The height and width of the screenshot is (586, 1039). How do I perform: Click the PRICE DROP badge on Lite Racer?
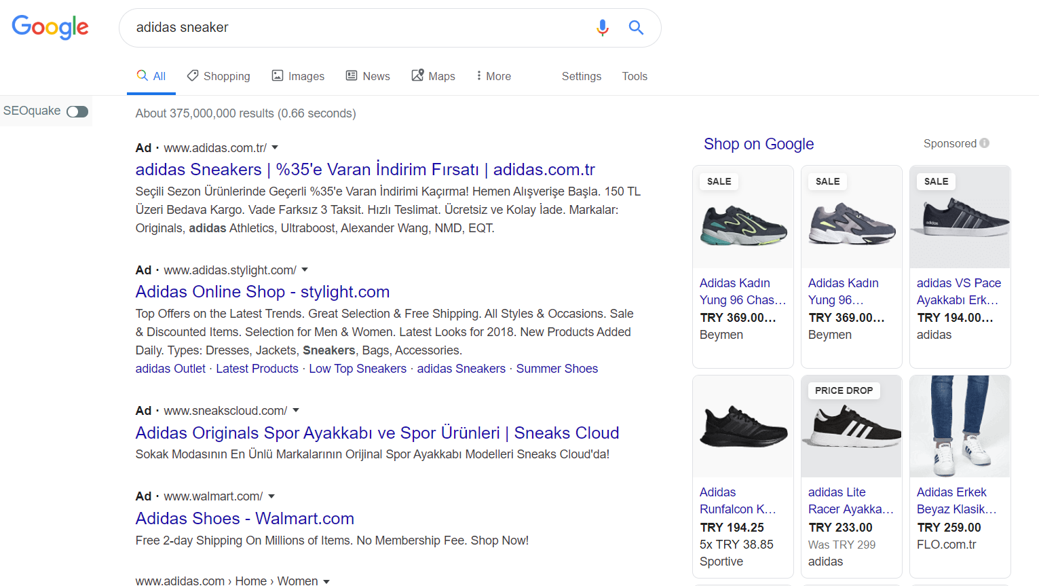(x=844, y=390)
